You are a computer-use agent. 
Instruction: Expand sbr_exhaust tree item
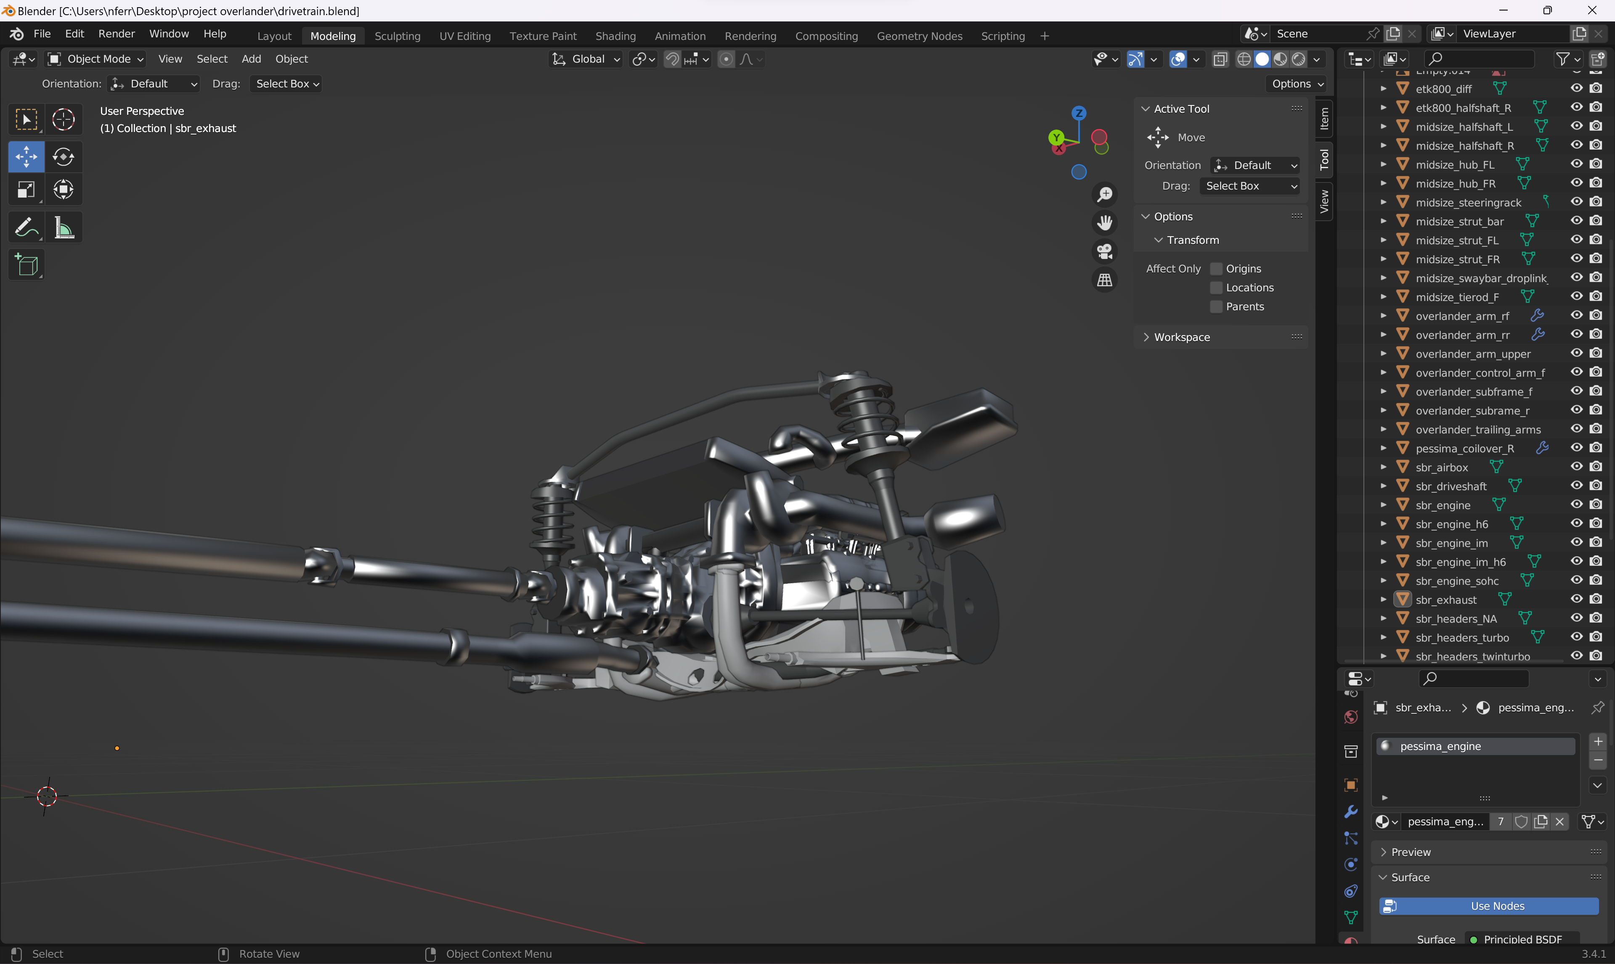[1384, 600]
